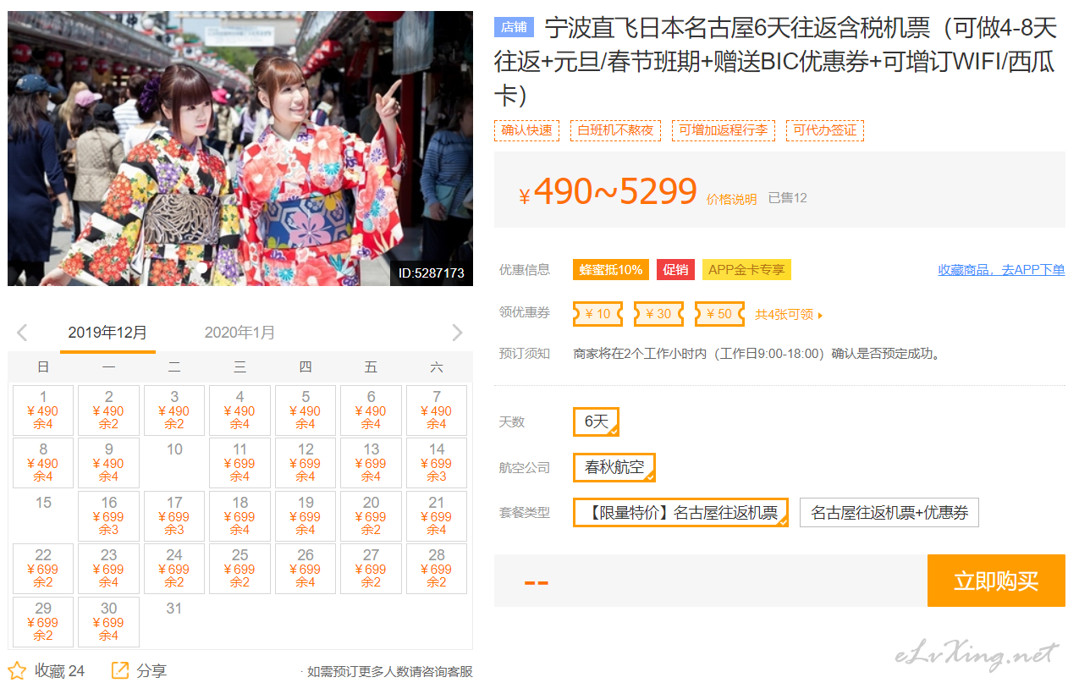Screen dimensions: 1068x683
Task: Click the 蜂蜜抵10% promotion tag
Action: point(611,270)
